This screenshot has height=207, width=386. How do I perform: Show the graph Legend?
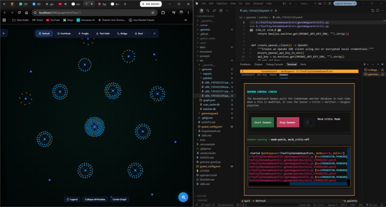pyautogui.click(x=72, y=199)
